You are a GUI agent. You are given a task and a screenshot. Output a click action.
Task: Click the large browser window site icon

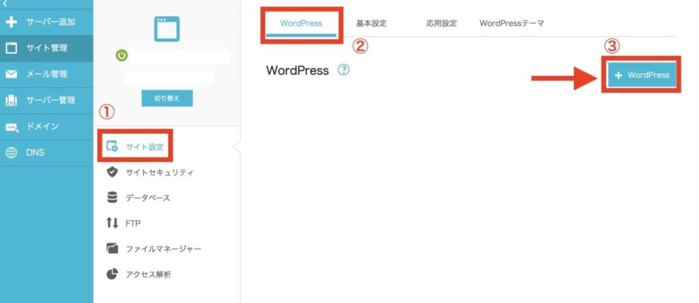click(x=167, y=29)
